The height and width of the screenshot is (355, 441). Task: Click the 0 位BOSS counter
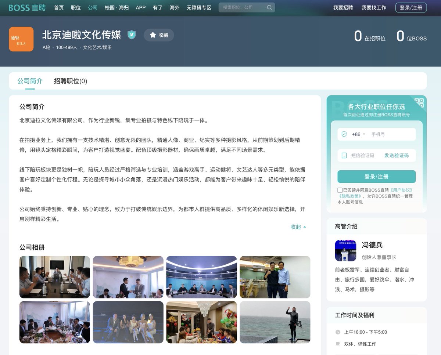412,36
